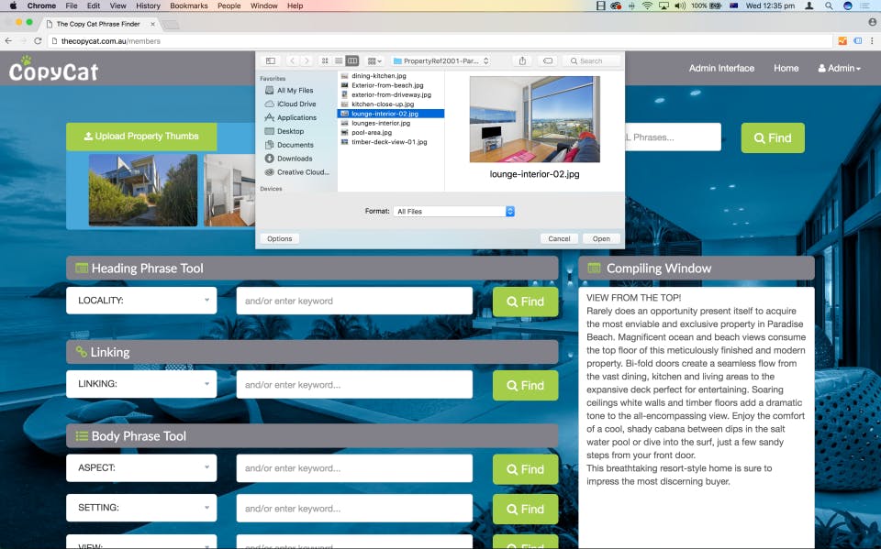Image resolution: width=881 pixels, height=549 pixels.
Task: Click the Heading Phrase keyword field
Action: pos(354,301)
